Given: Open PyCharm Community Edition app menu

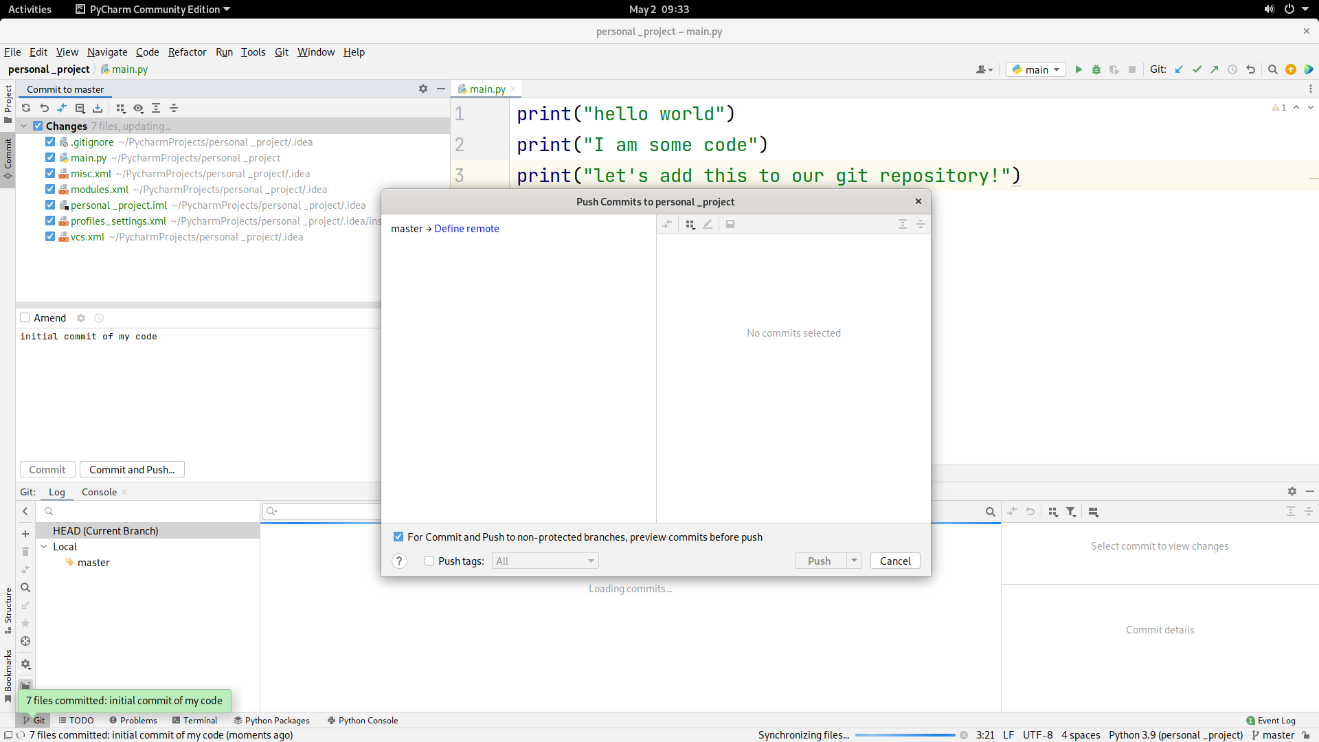Looking at the screenshot, I should click(153, 9).
